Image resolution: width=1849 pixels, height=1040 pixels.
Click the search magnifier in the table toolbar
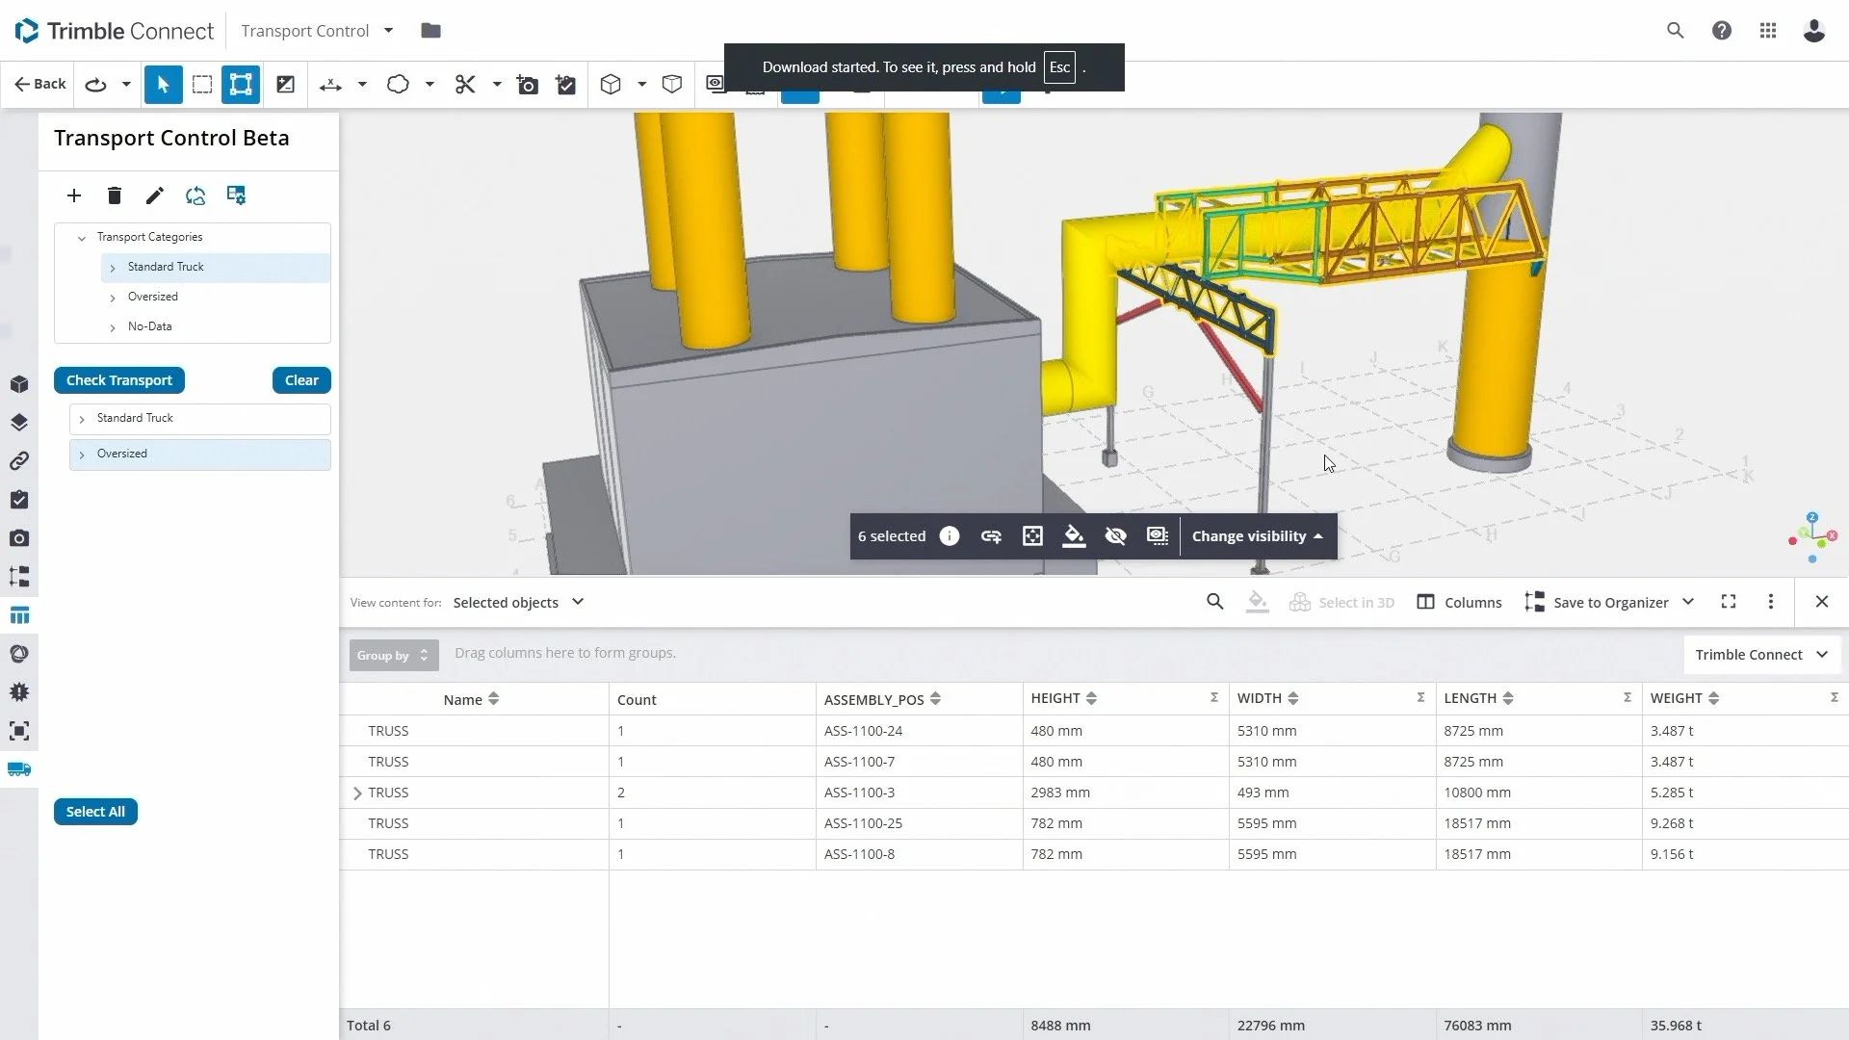point(1214,602)
